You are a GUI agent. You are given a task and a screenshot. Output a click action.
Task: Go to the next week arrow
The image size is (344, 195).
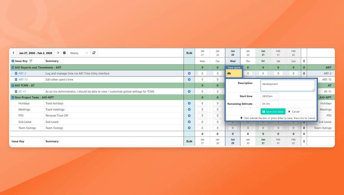(58, 53)
